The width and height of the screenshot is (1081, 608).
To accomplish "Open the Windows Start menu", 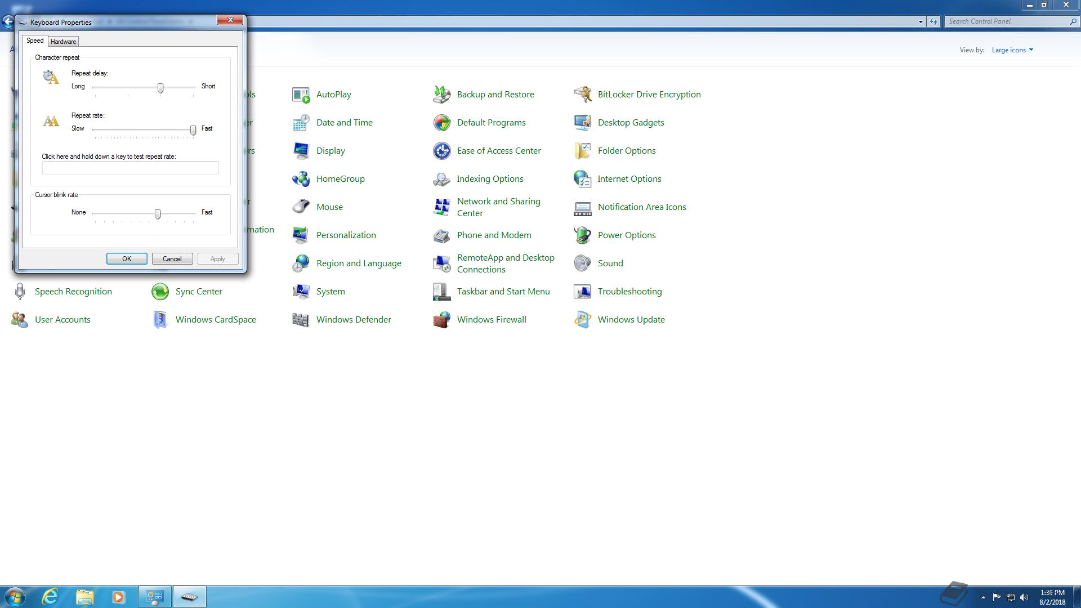I will coord(15,597).
